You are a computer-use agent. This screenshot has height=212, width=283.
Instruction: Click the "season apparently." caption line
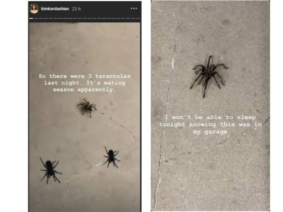click(x=84, y=90)
